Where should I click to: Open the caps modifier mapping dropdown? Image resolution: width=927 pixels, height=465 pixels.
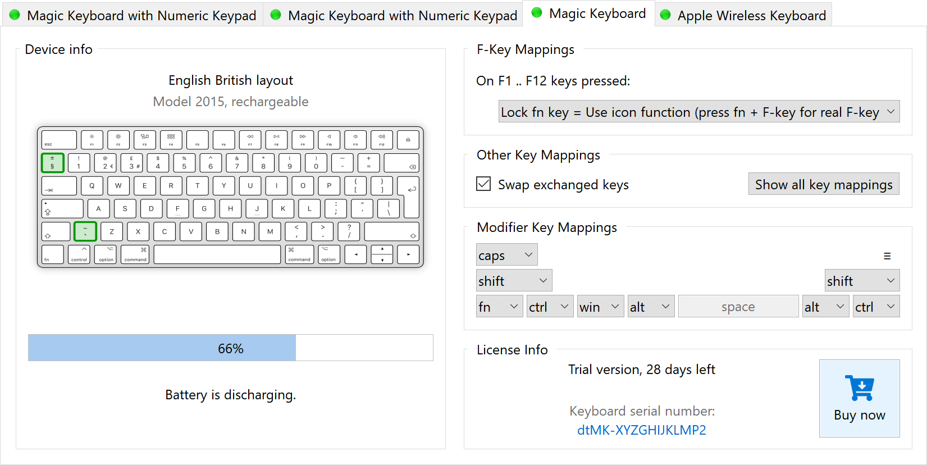coord(506,255)
